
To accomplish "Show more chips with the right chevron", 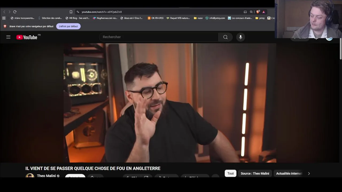I will click(309, 173).
